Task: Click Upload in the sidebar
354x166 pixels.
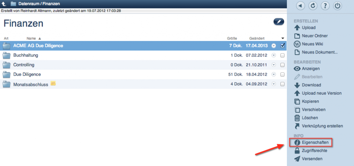Action: [308, 28]
